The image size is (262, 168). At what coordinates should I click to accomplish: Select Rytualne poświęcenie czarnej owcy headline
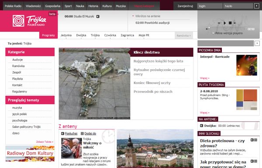tap(159, 72)
